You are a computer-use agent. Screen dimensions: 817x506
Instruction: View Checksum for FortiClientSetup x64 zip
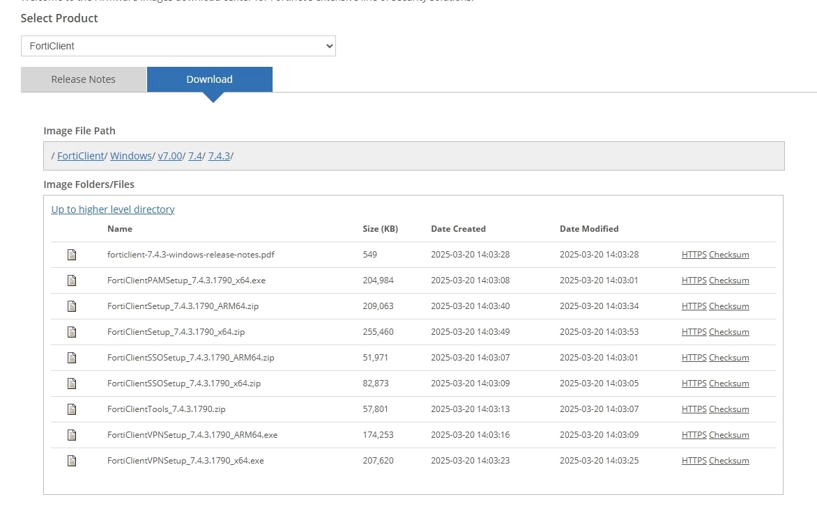tap(729, 332)
